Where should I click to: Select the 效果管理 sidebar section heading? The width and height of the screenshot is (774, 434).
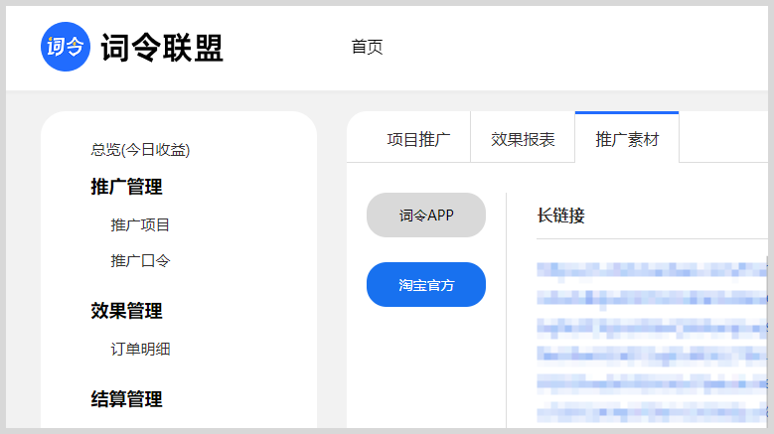point(126,311)
